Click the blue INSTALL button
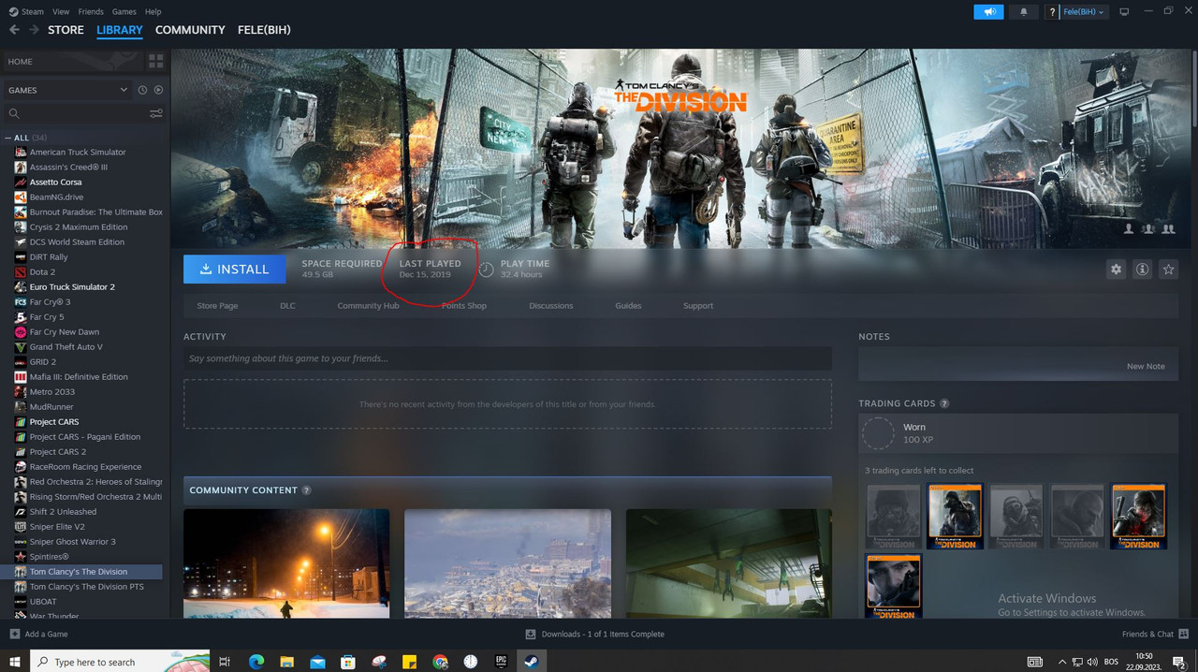Viewport: 1198px width, 672px height. [234, 269]
